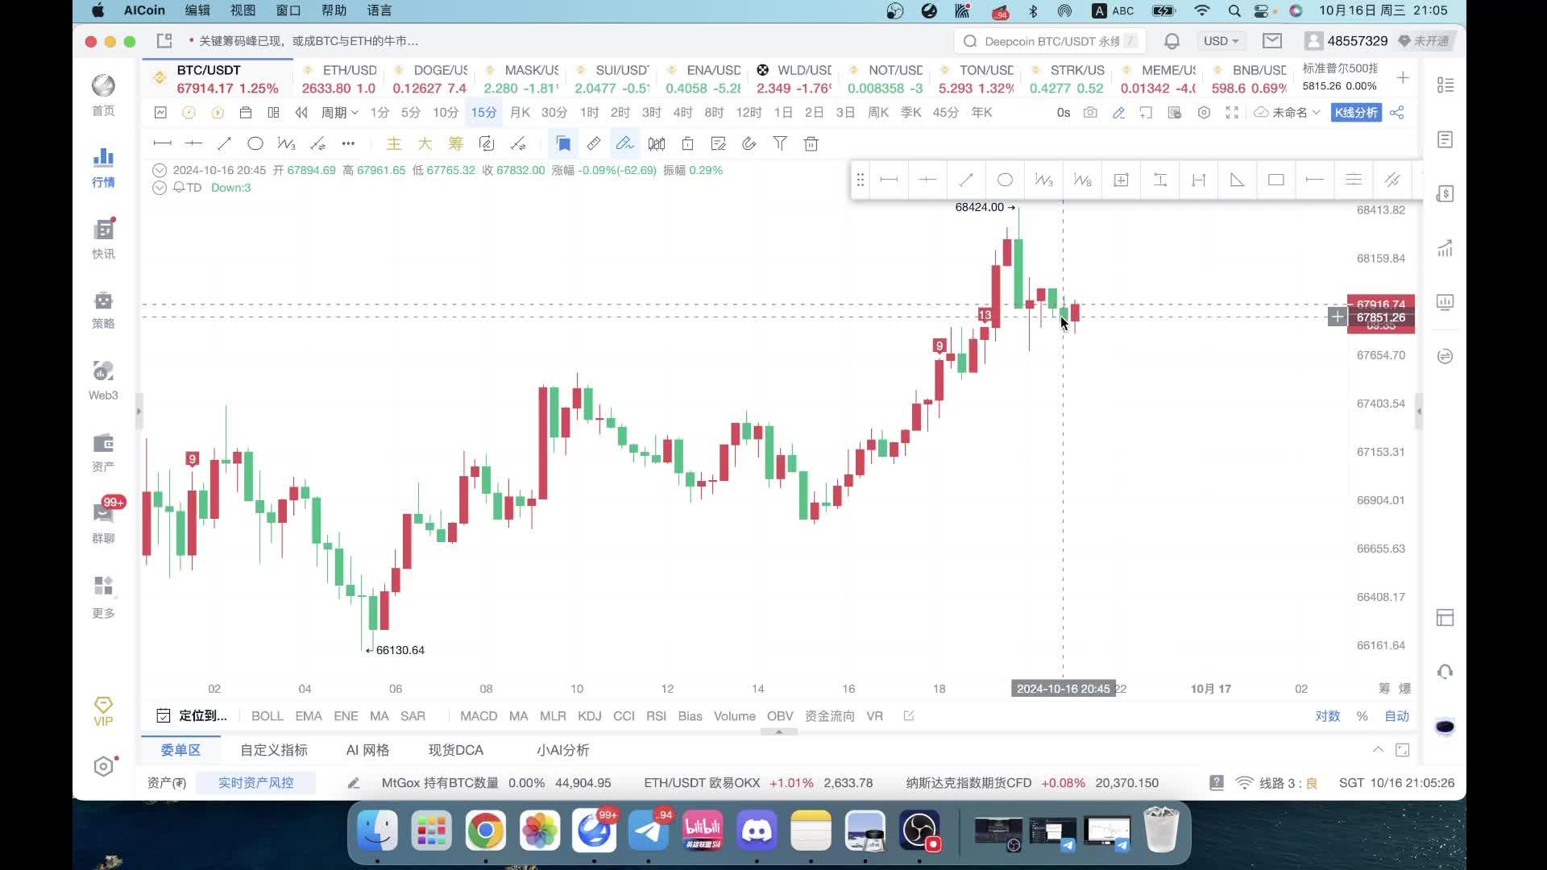The width and height of the screenshot is (1547, 870).
Task: Select the filter funnel tool icon
Action: click(780, 143)
